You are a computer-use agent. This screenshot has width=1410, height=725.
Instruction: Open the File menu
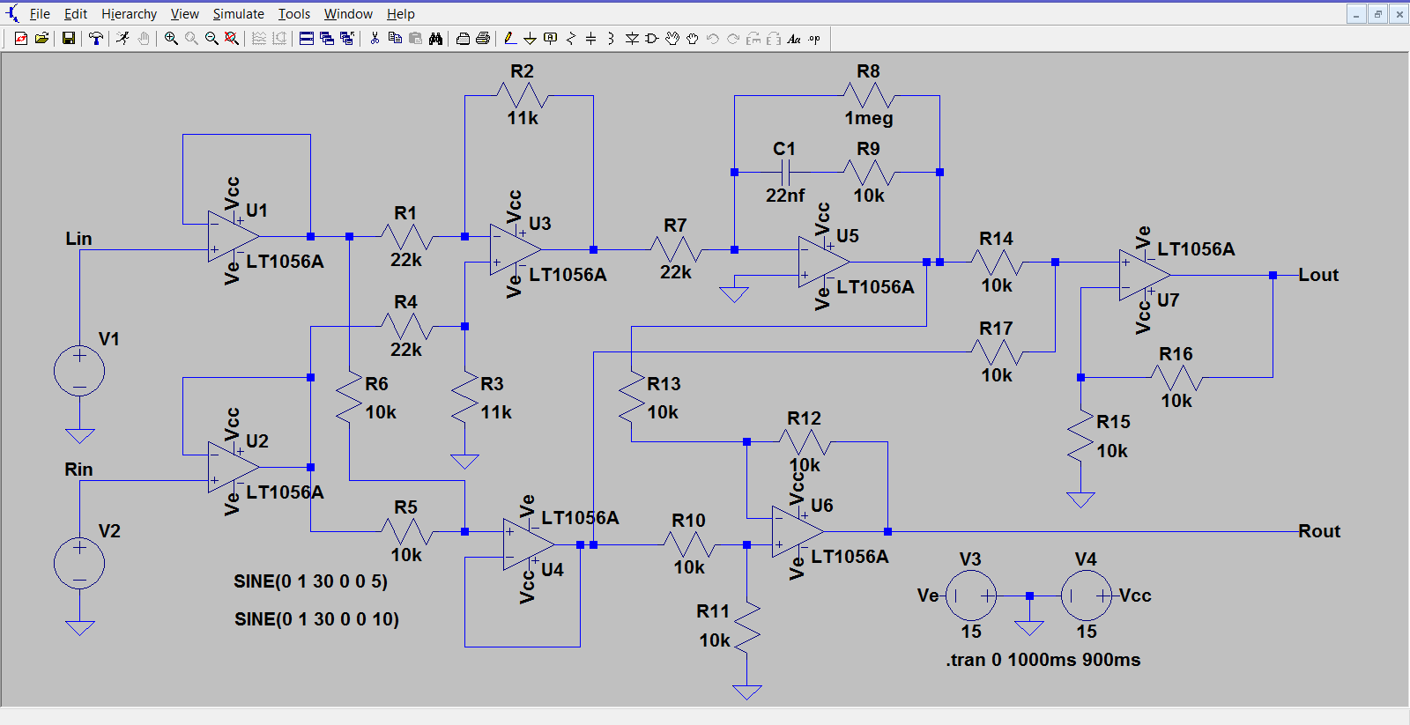point(40,14)
